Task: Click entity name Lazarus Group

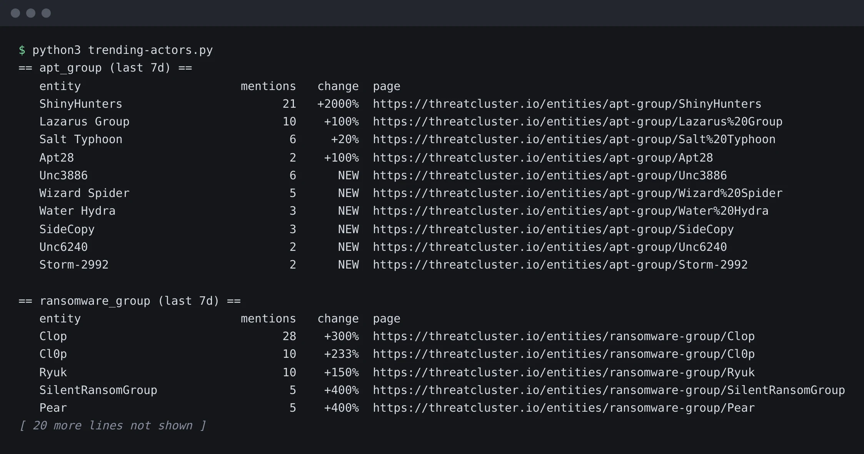Action: click(84, 122)
